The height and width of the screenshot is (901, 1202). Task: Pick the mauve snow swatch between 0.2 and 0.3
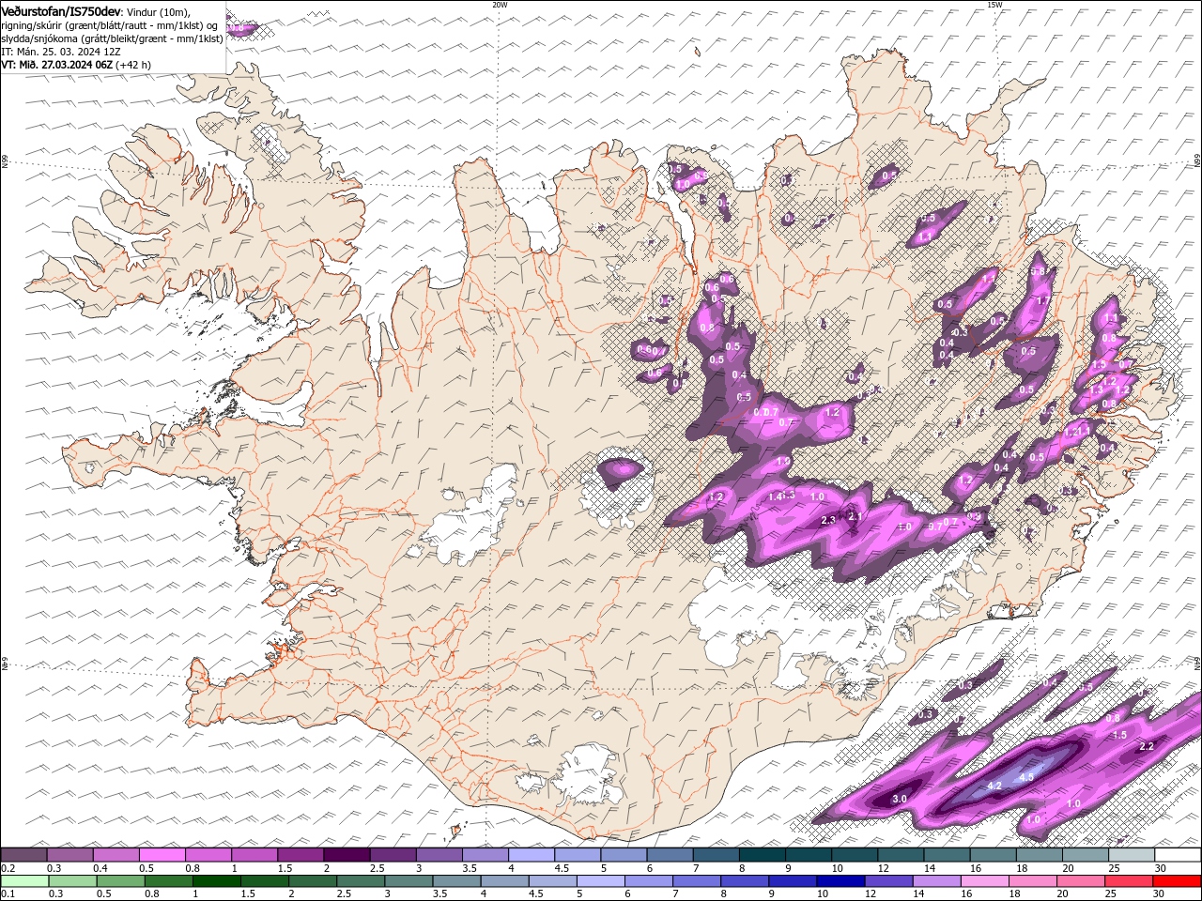(23, 855)
